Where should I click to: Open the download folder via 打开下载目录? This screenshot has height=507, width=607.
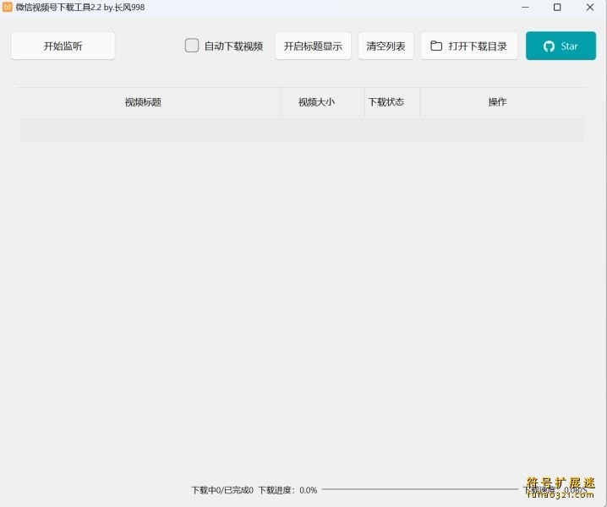(x=469, y=46)
